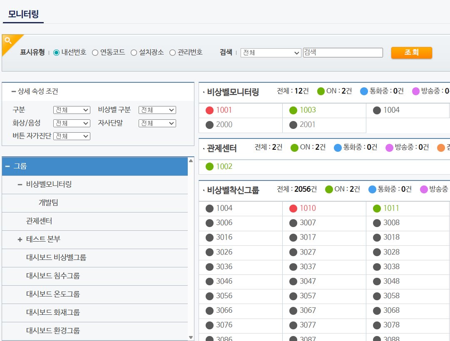Open the 개발팀 group under 비상벨모니터링

(47, 203)
